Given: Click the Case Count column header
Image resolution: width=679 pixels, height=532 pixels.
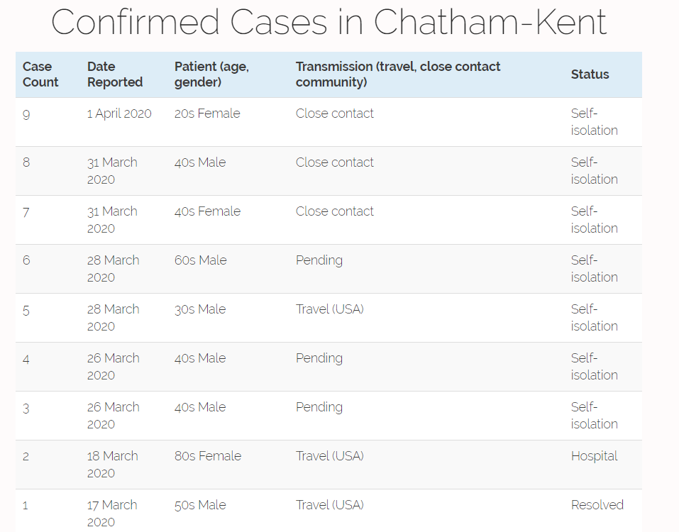Looking at the screenshot, I should click(x=40, y=74).
